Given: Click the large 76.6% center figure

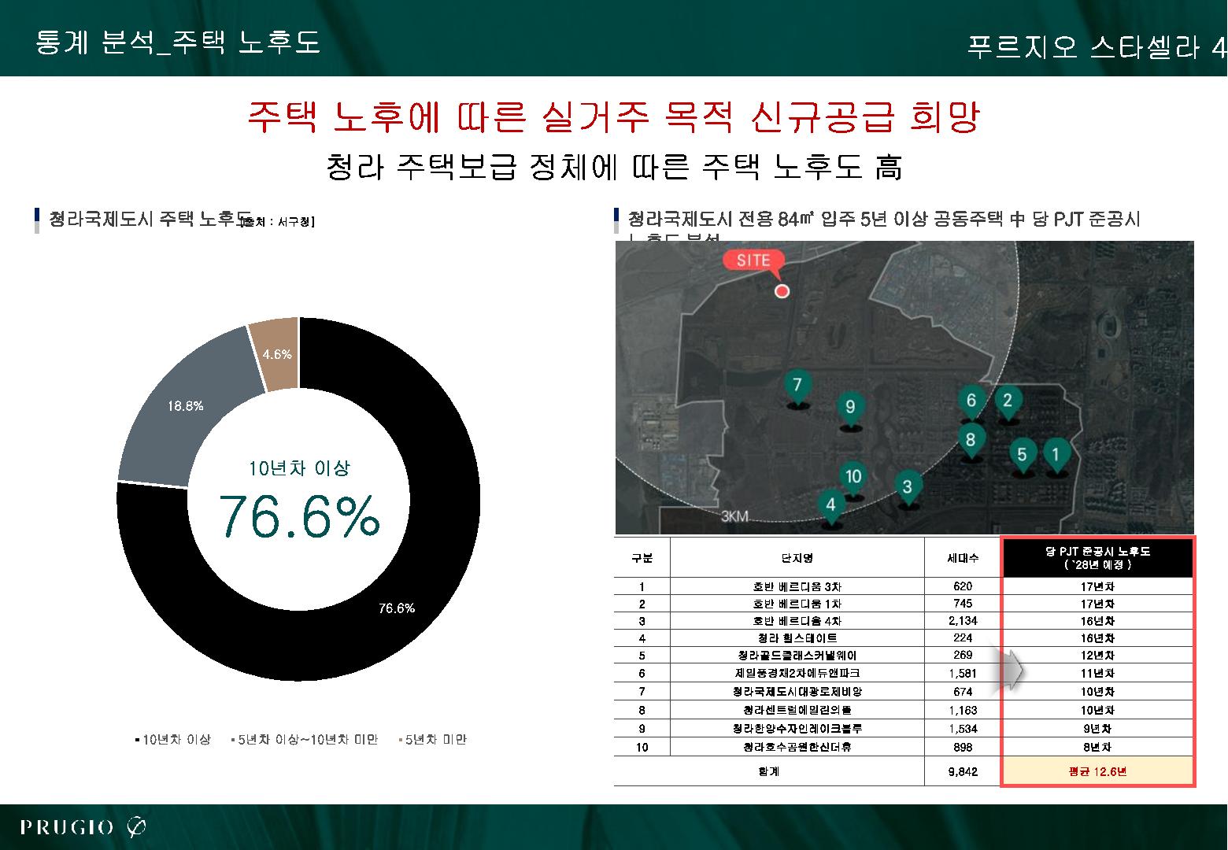Looking at the screenshot, I should point(299,516).
